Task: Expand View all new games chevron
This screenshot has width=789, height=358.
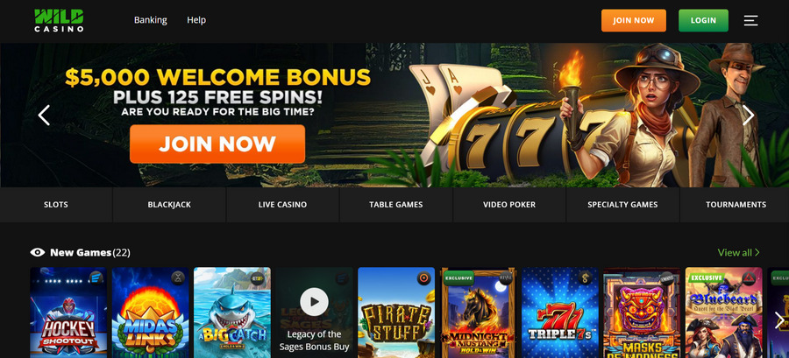Action: pos(757,253)
